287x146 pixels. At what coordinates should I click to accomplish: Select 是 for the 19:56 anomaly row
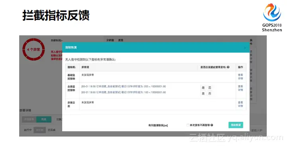click(x=203, y=88)
